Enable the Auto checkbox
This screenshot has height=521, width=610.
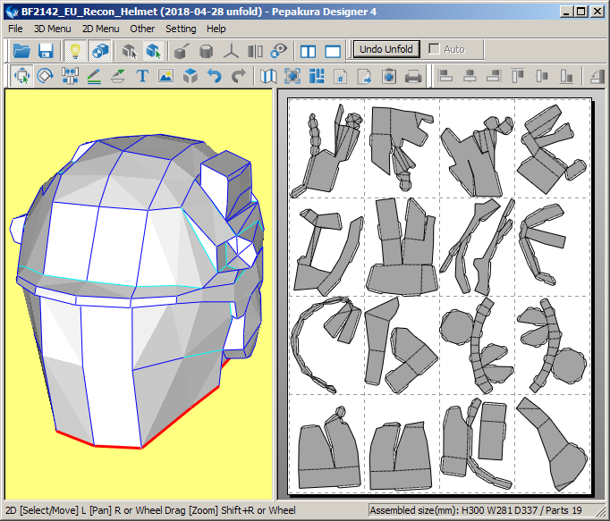(x=435, y=49)
